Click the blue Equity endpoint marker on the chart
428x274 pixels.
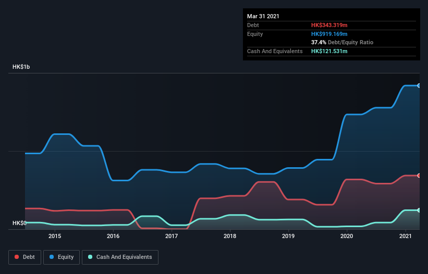419,85
